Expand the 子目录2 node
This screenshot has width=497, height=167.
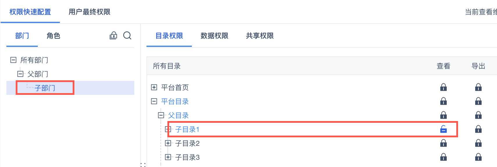[x=168, y=143]
